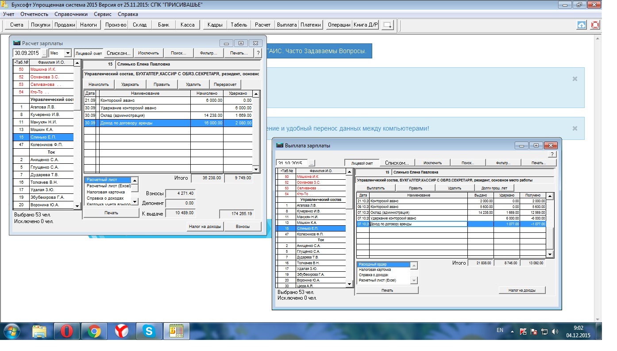Open Opera browser from the taskbar
Image resolution: width=617 pixels, height=351 pixels.
pos(66,331)
